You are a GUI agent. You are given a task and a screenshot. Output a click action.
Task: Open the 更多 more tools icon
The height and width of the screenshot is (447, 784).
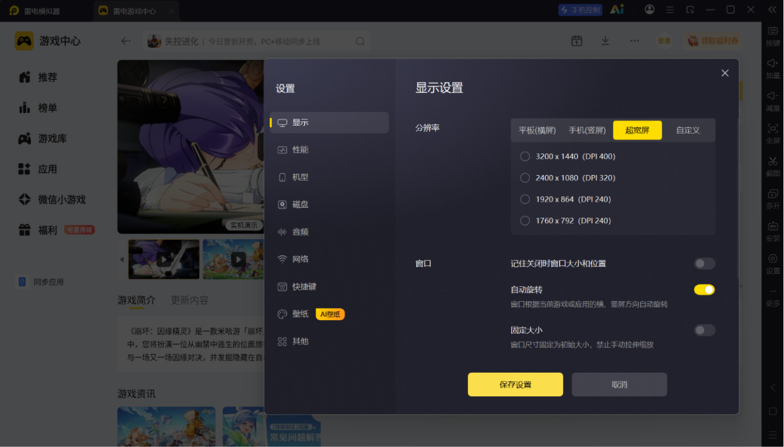pyautogui.click(x=773, y=291)
